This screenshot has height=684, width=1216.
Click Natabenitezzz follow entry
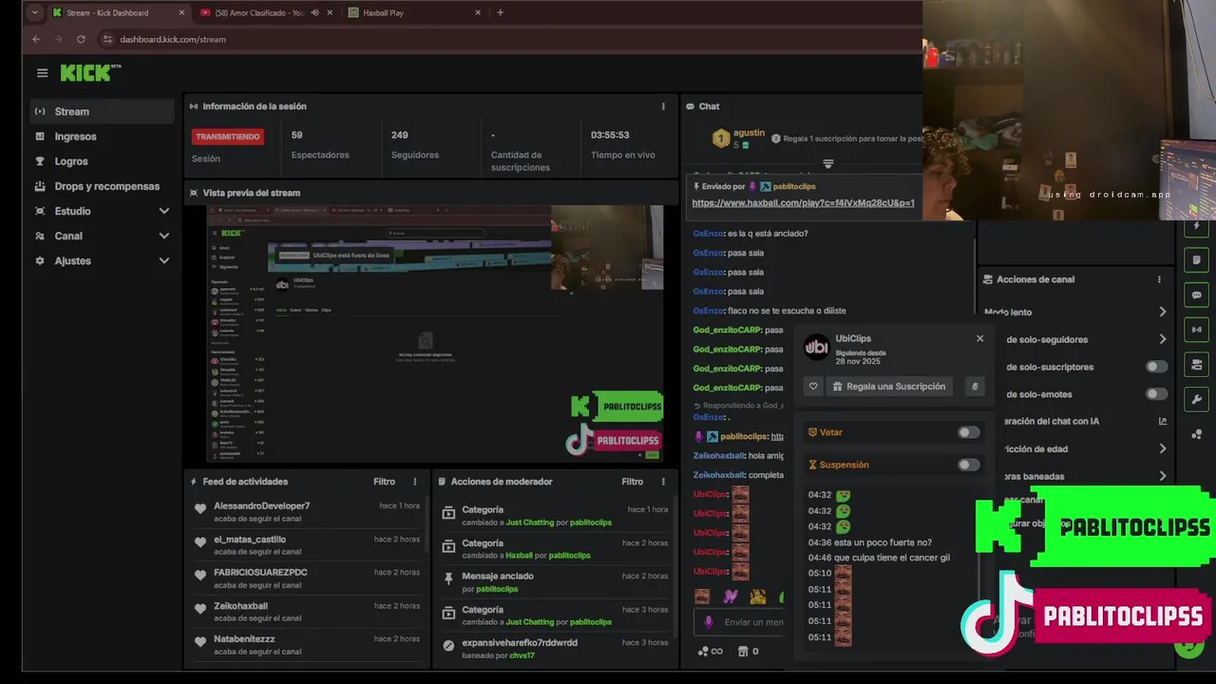pos(305,645)
